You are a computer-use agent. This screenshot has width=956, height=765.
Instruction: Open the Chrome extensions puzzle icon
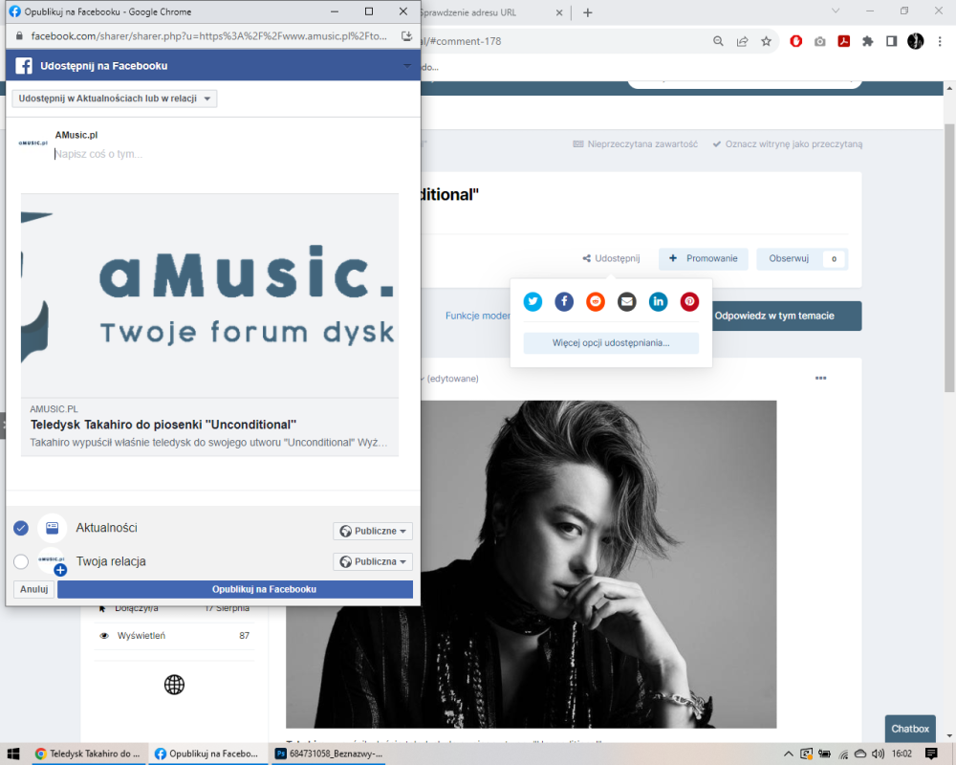[x=867, y=41]
